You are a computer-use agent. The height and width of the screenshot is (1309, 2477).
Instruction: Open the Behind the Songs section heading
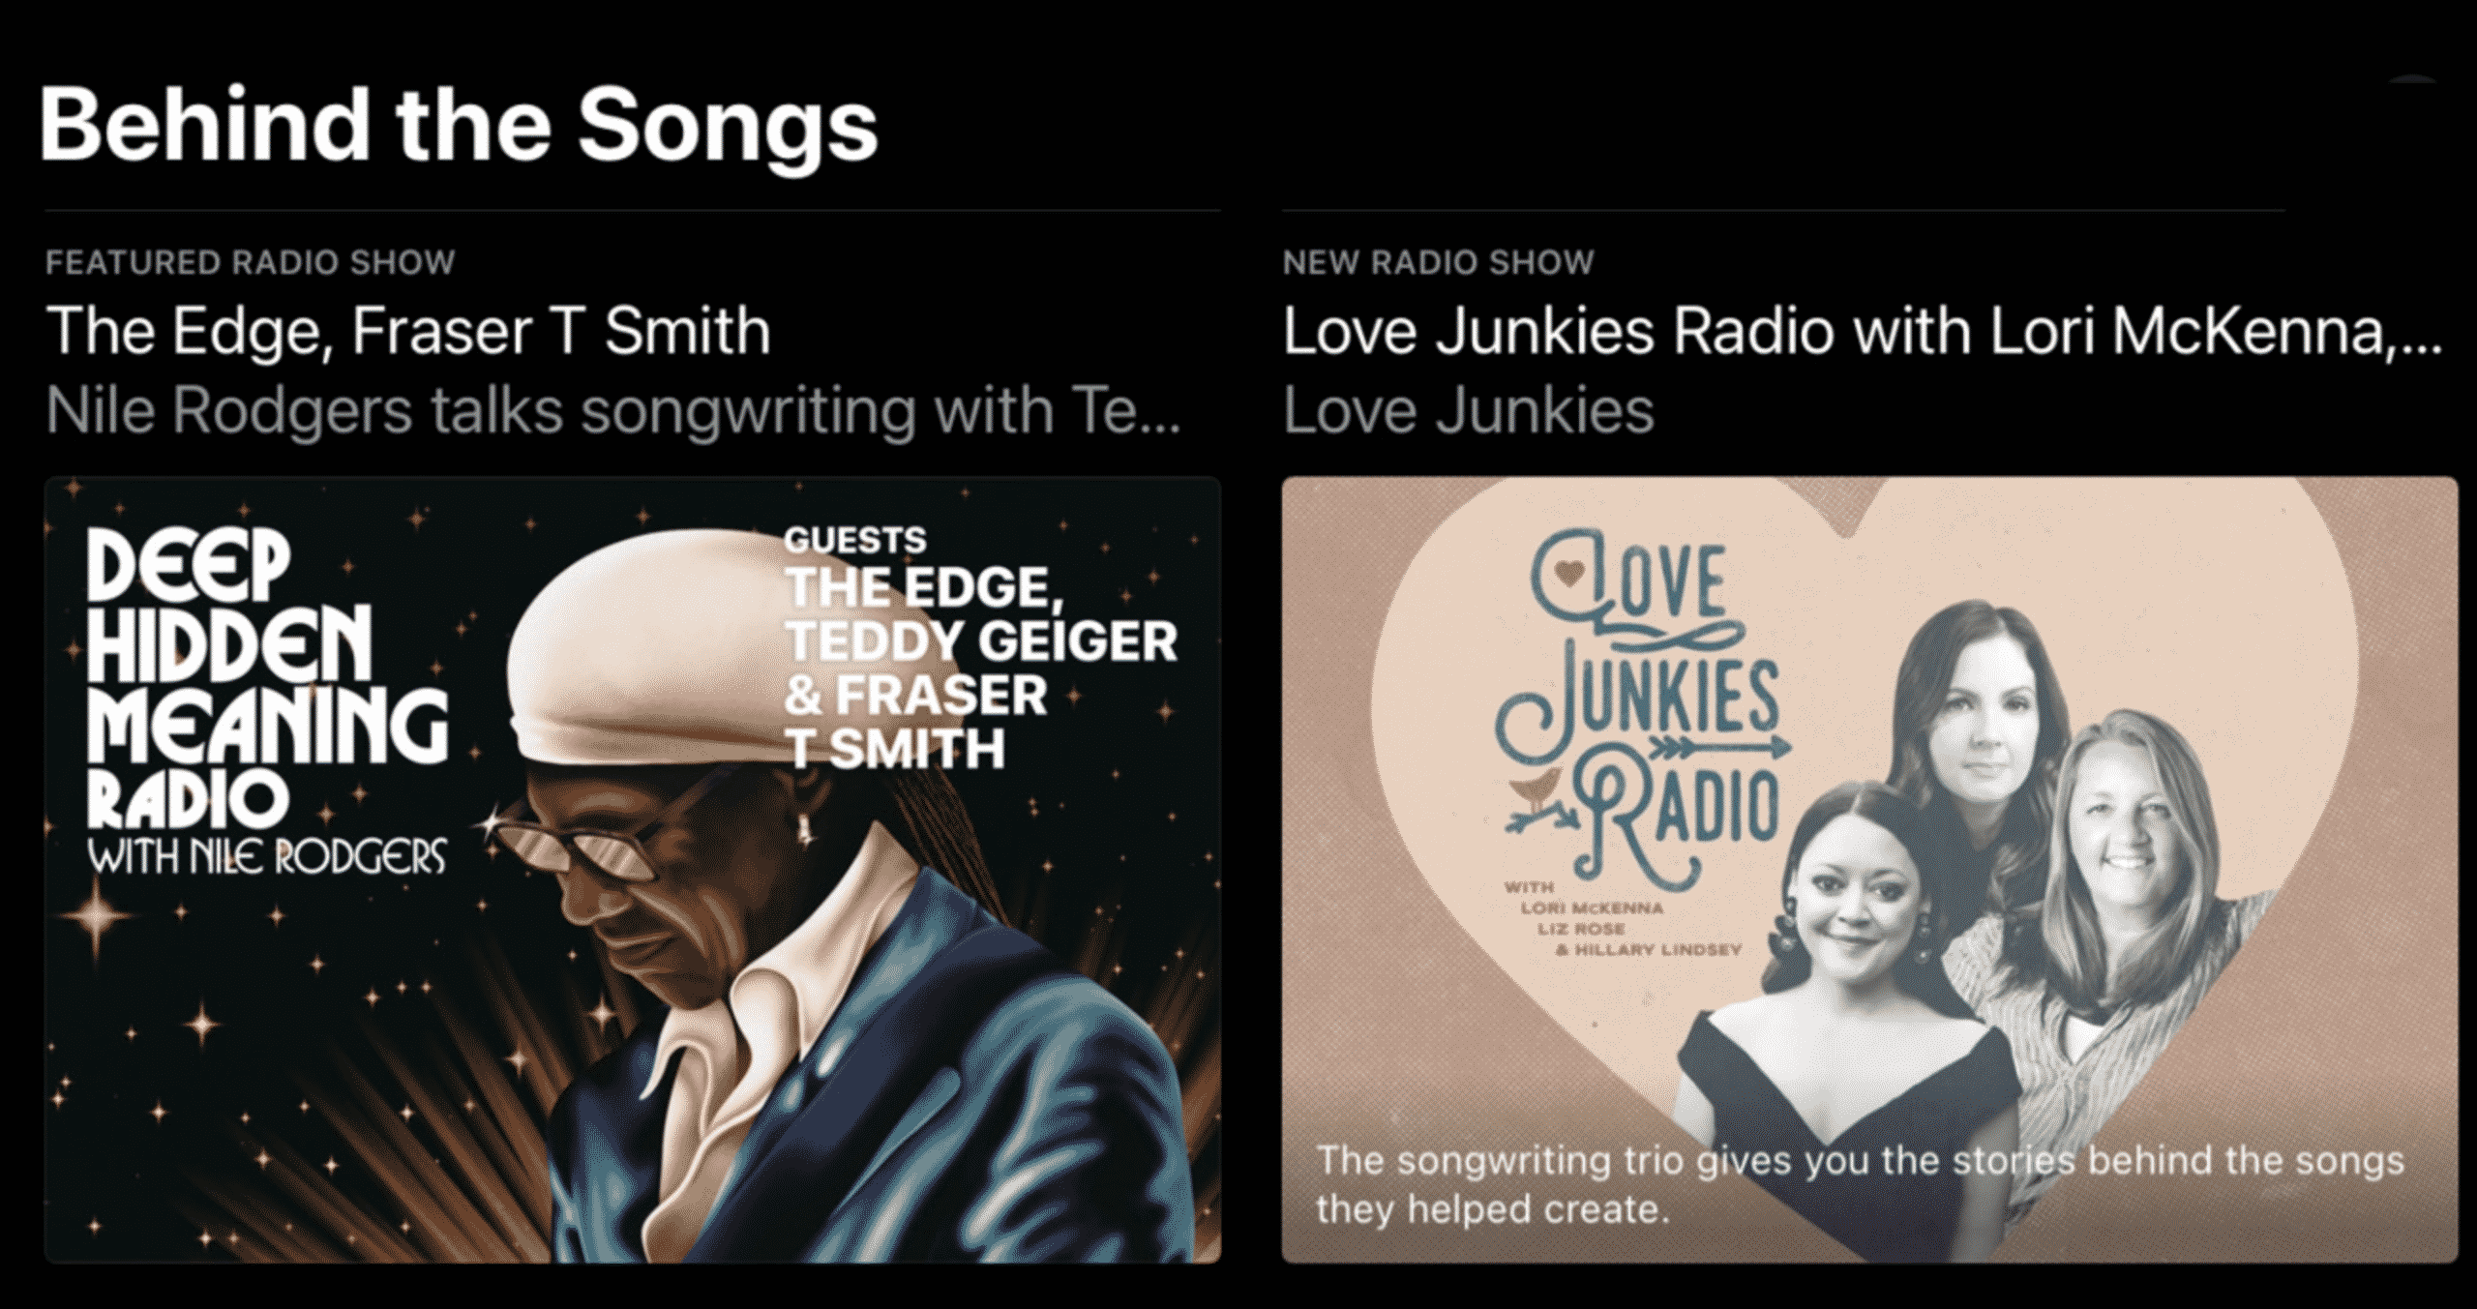[x=458, y=127]
